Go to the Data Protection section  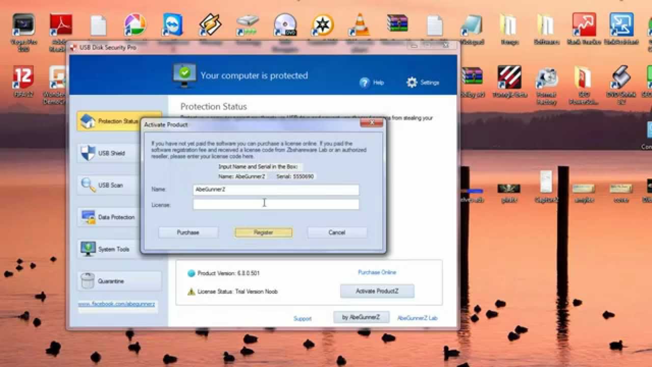[119, 217]
